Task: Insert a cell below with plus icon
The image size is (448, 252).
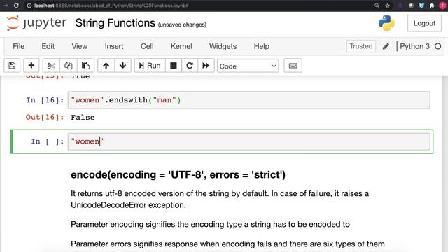Action: (31, 66)
